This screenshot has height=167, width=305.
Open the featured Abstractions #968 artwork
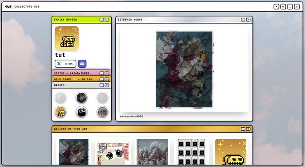(x=184, y=69)
